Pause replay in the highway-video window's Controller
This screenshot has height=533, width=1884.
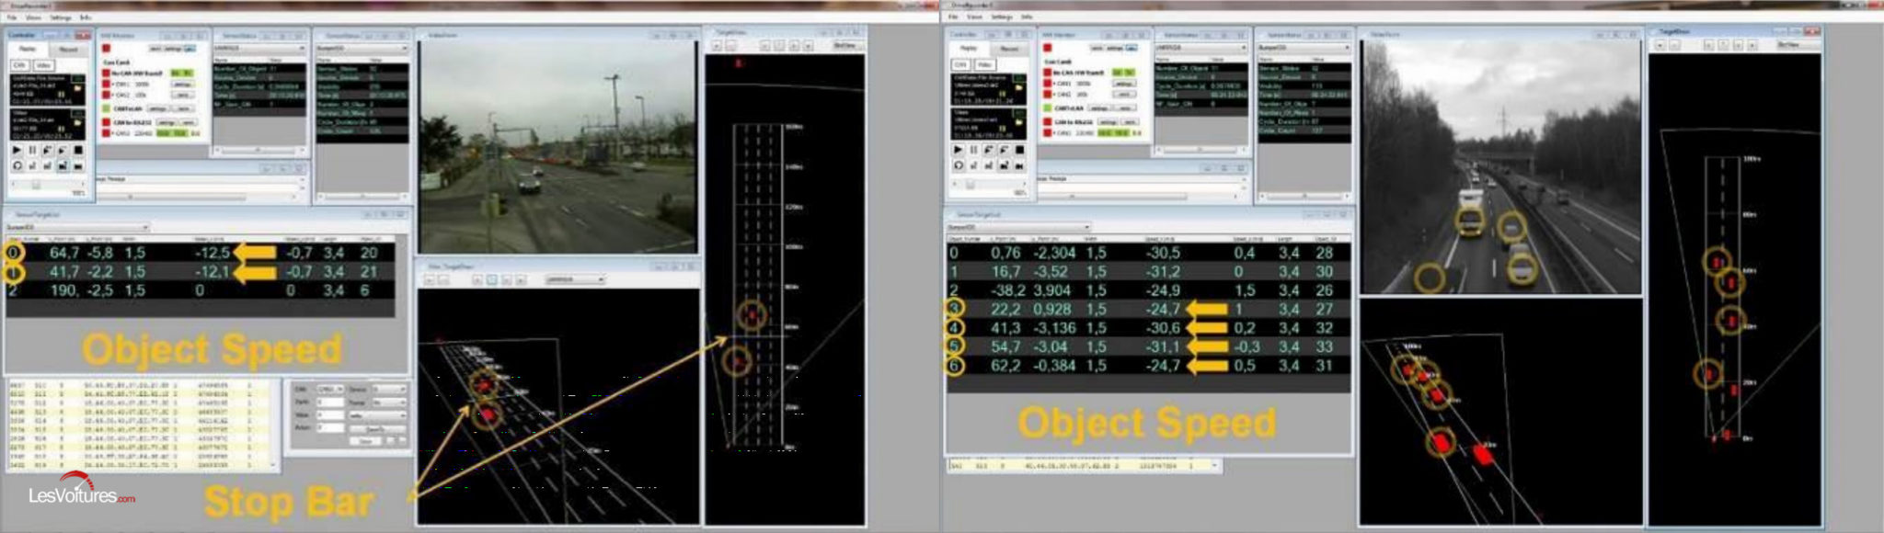pos(973,150)
